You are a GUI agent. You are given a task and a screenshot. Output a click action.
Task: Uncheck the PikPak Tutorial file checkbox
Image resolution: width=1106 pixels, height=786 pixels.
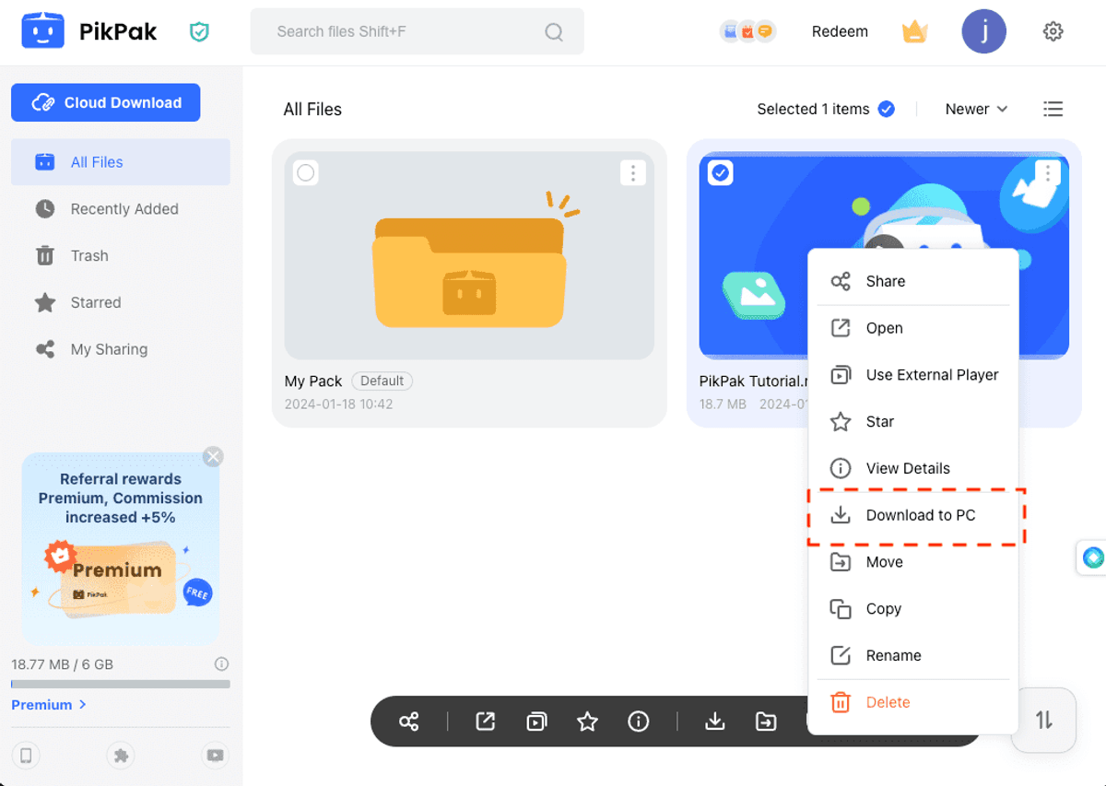[721, 172]
